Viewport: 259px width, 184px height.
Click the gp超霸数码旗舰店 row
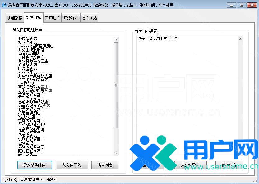point(33,102)
